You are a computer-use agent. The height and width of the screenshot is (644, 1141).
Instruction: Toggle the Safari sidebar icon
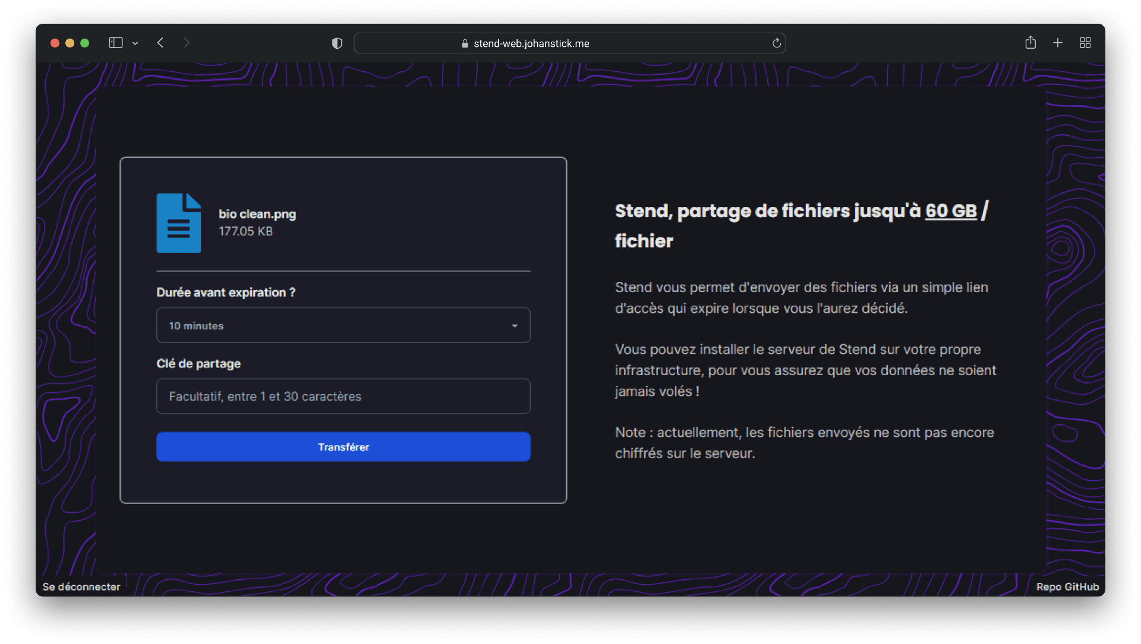click(116, 43)
